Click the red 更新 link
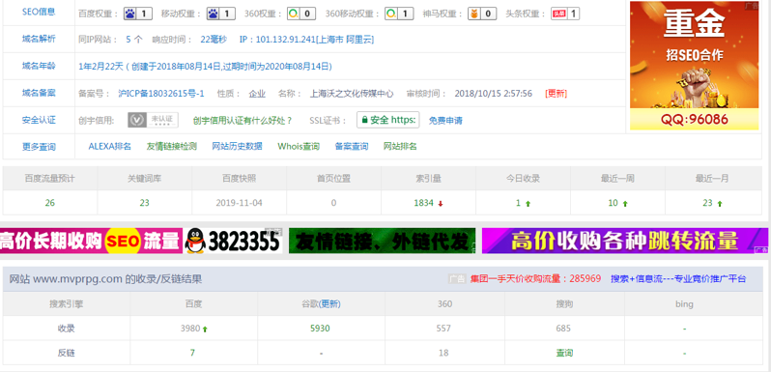This screenshot has height=372, width=771. click(x=557, y=94)
